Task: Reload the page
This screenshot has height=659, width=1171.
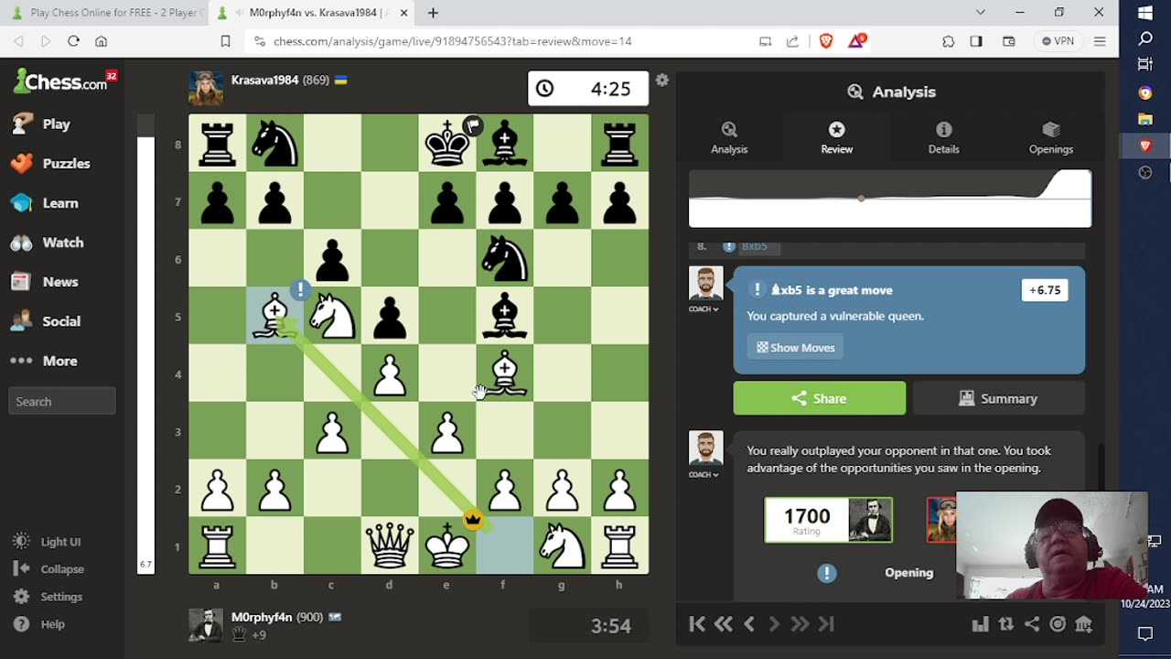Action: (x=73, y=41)
